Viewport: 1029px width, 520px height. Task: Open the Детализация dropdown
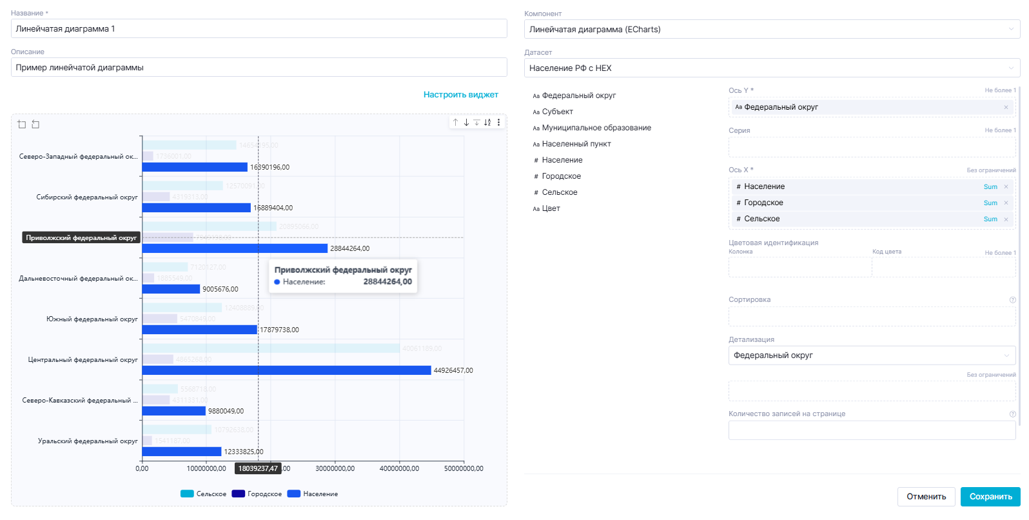pyautogui.click(x=872, y=355)
